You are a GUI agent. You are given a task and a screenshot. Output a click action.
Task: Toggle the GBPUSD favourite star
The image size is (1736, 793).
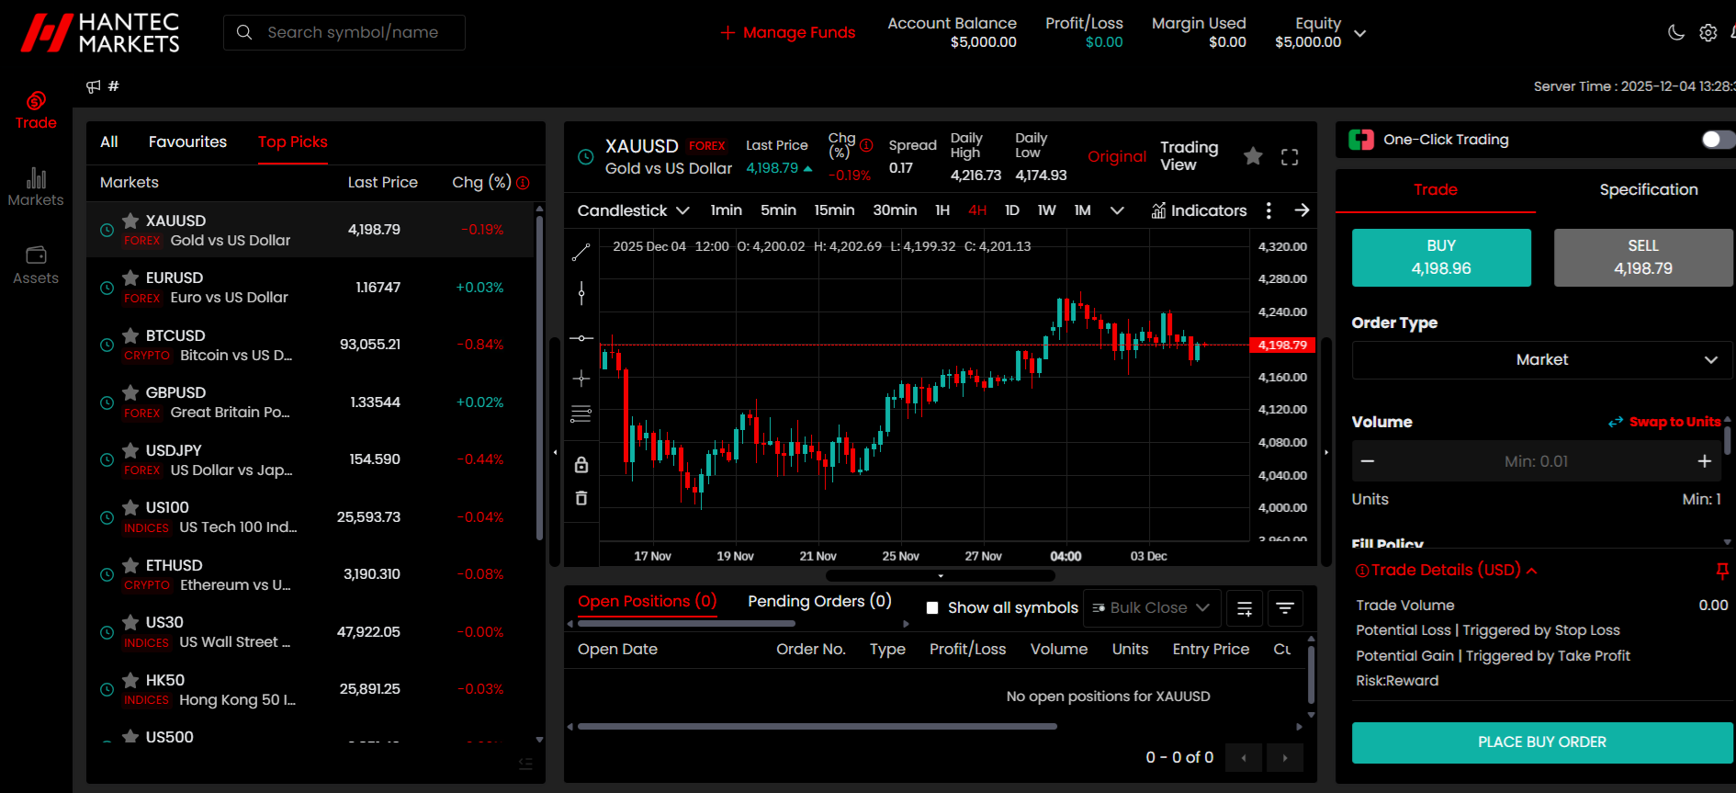pos(130,392)
